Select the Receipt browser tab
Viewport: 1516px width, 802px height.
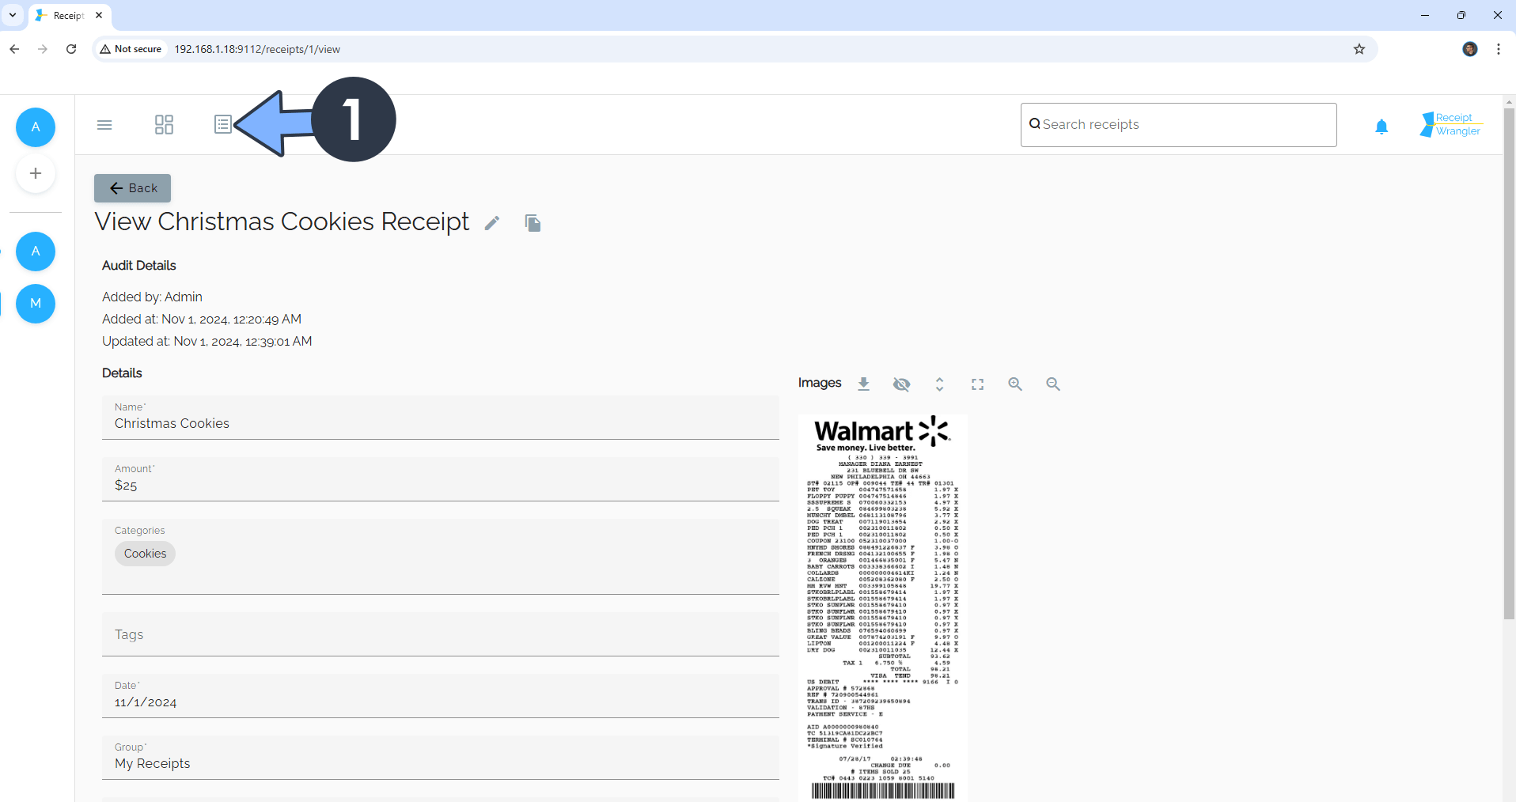pos(69,15)
